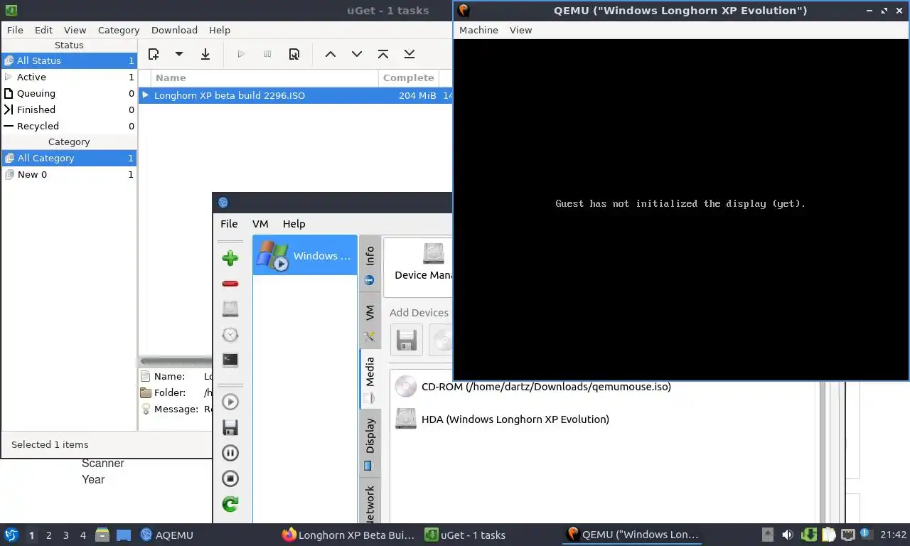Move download to top of uGet queue
The image size is (910, 546).
click(x=383, y=54)
